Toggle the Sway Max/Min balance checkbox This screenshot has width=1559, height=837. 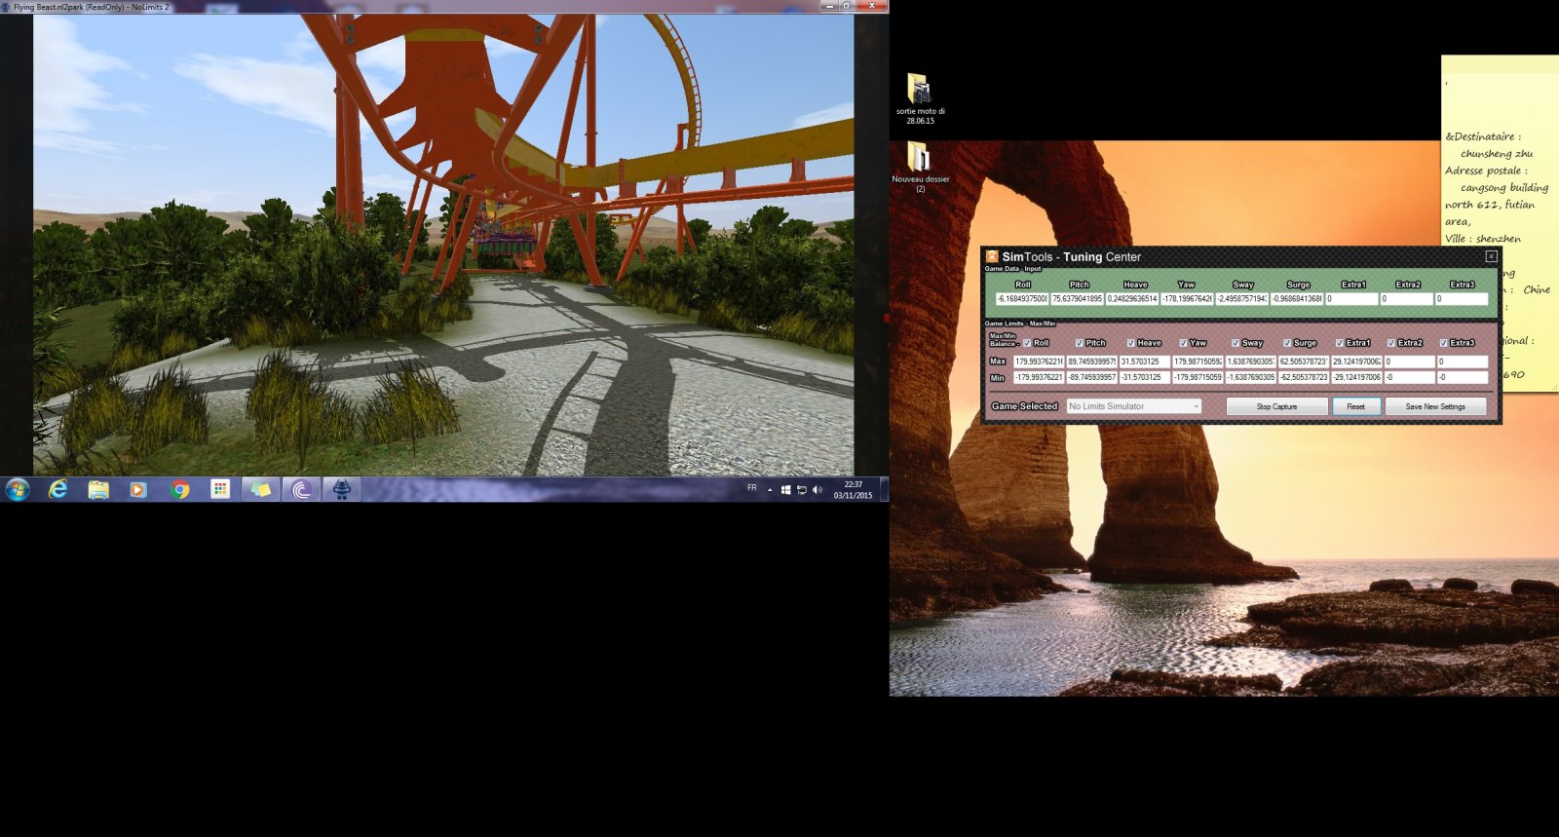[x=1236, y=343]
